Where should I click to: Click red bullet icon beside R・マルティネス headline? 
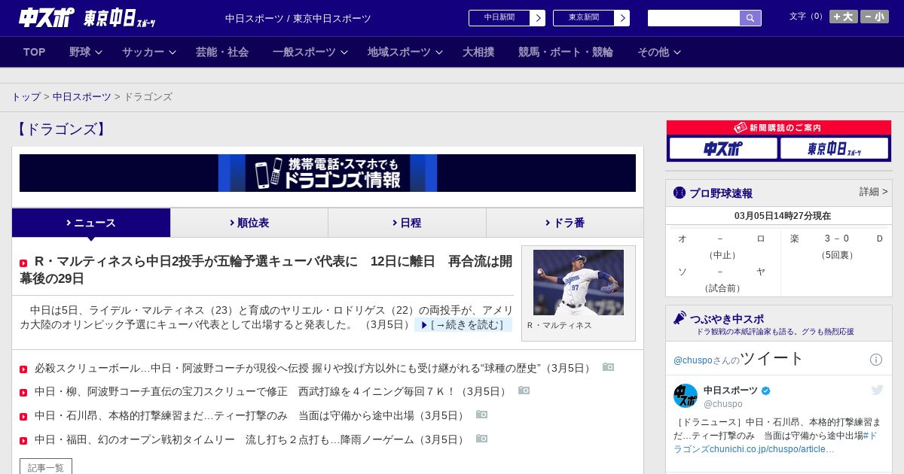pyautogui.click(x=23, y=263)
